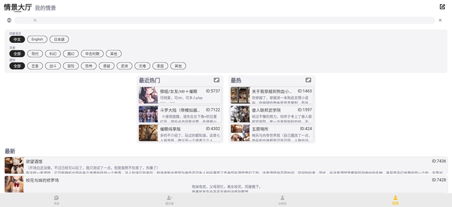Filter background by 魔幻

click(x=71, y=53)
